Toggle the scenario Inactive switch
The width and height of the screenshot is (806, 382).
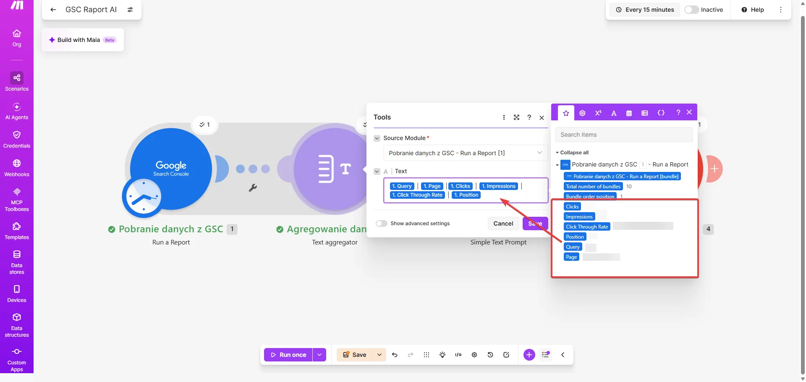pyautogui.click(x=691, y=10)
